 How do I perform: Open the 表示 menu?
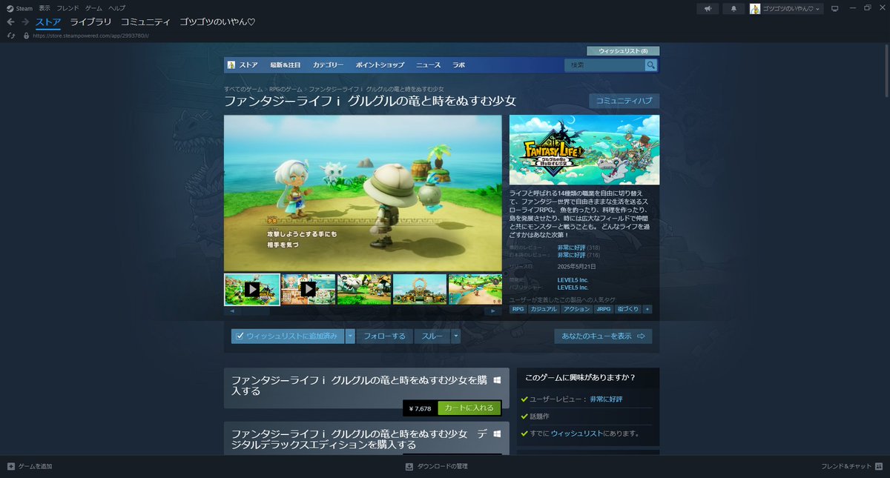(x=44, y=8)
